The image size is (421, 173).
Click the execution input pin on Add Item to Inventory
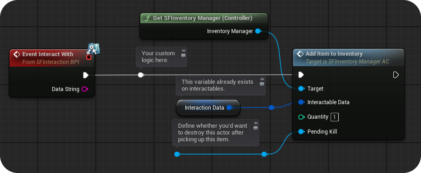pos(301,75)
